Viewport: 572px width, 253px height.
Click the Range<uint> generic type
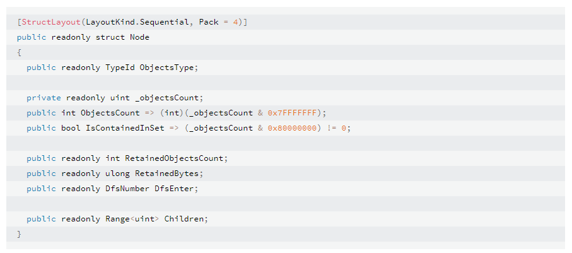coord(132,219)
